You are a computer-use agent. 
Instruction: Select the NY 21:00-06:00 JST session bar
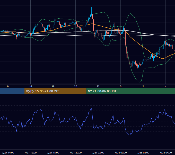coord(130,91)
